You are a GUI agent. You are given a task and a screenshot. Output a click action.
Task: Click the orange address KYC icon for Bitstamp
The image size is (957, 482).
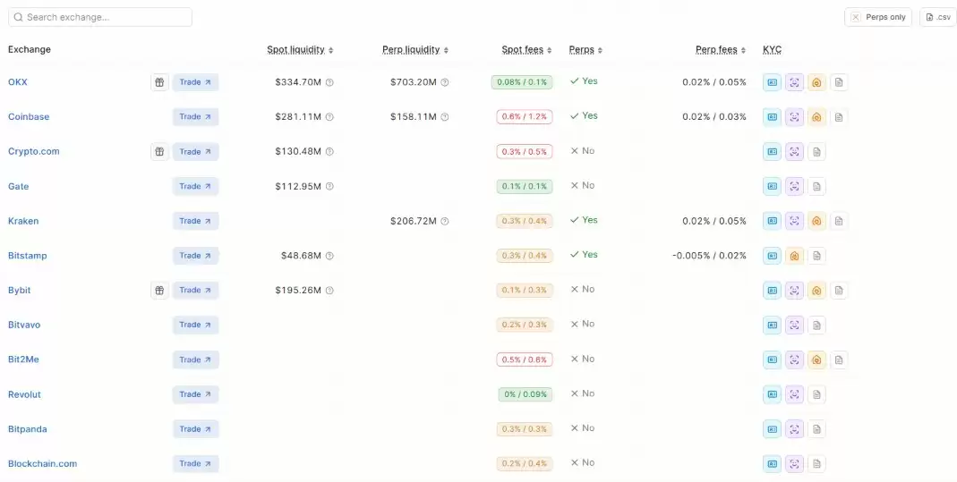click(x=794, y=256)
